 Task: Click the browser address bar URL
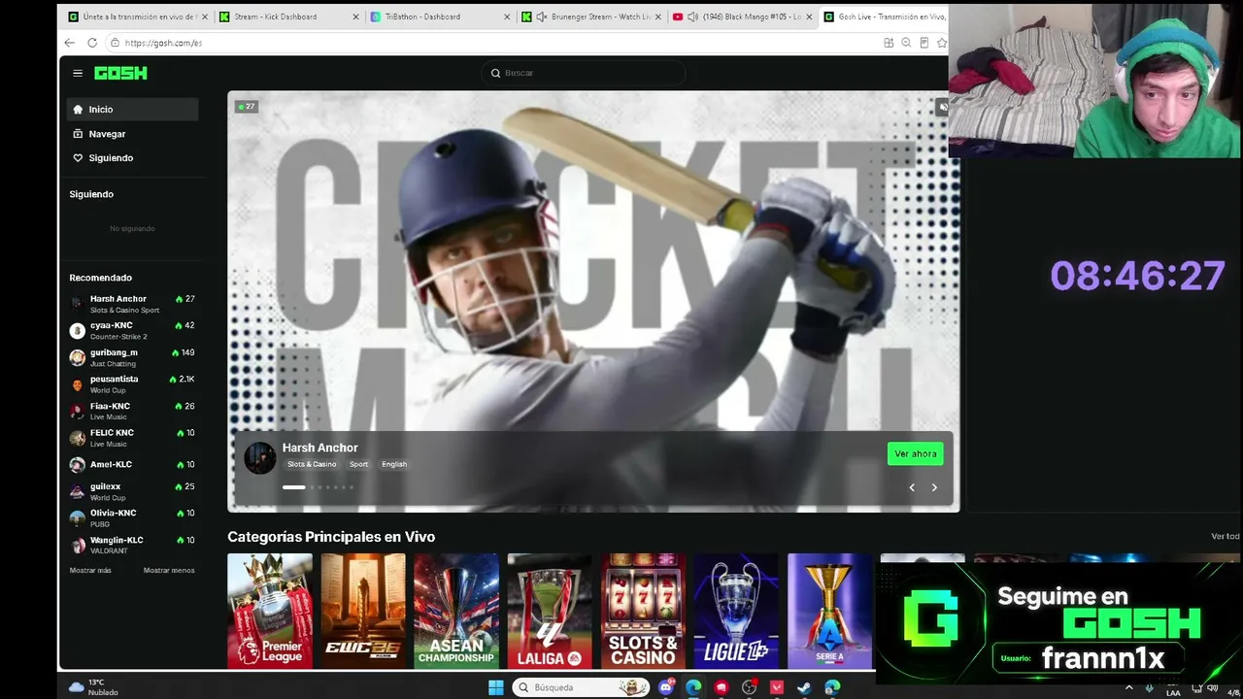(x=163, y=43)
